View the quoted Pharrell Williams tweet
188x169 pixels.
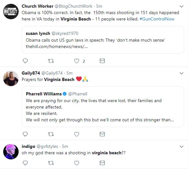coord(103,107)
